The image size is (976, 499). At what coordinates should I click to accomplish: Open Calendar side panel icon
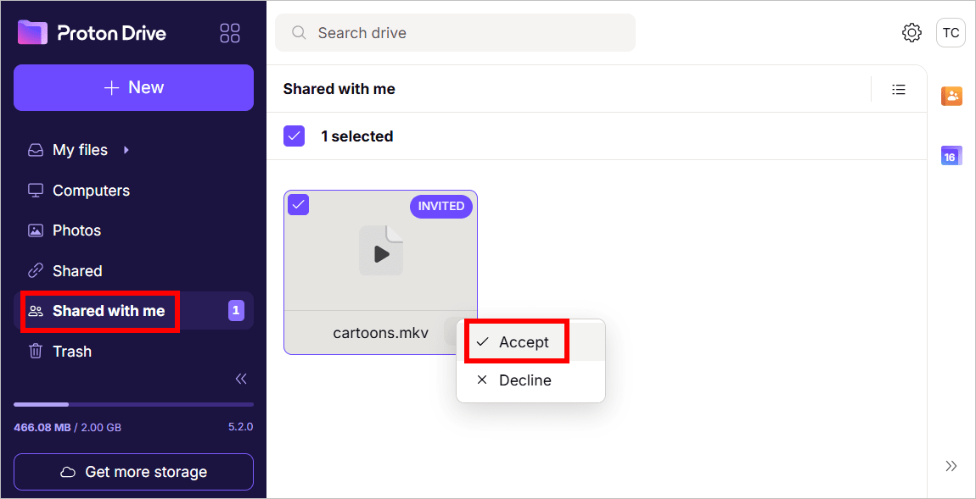pos(951,155)
